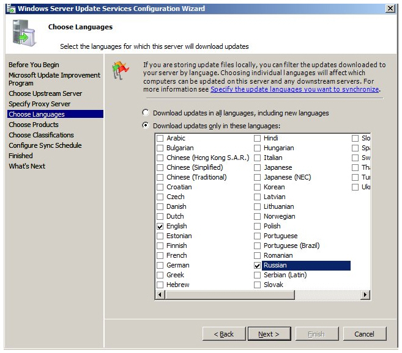Click the Next button

pos(269,334)
